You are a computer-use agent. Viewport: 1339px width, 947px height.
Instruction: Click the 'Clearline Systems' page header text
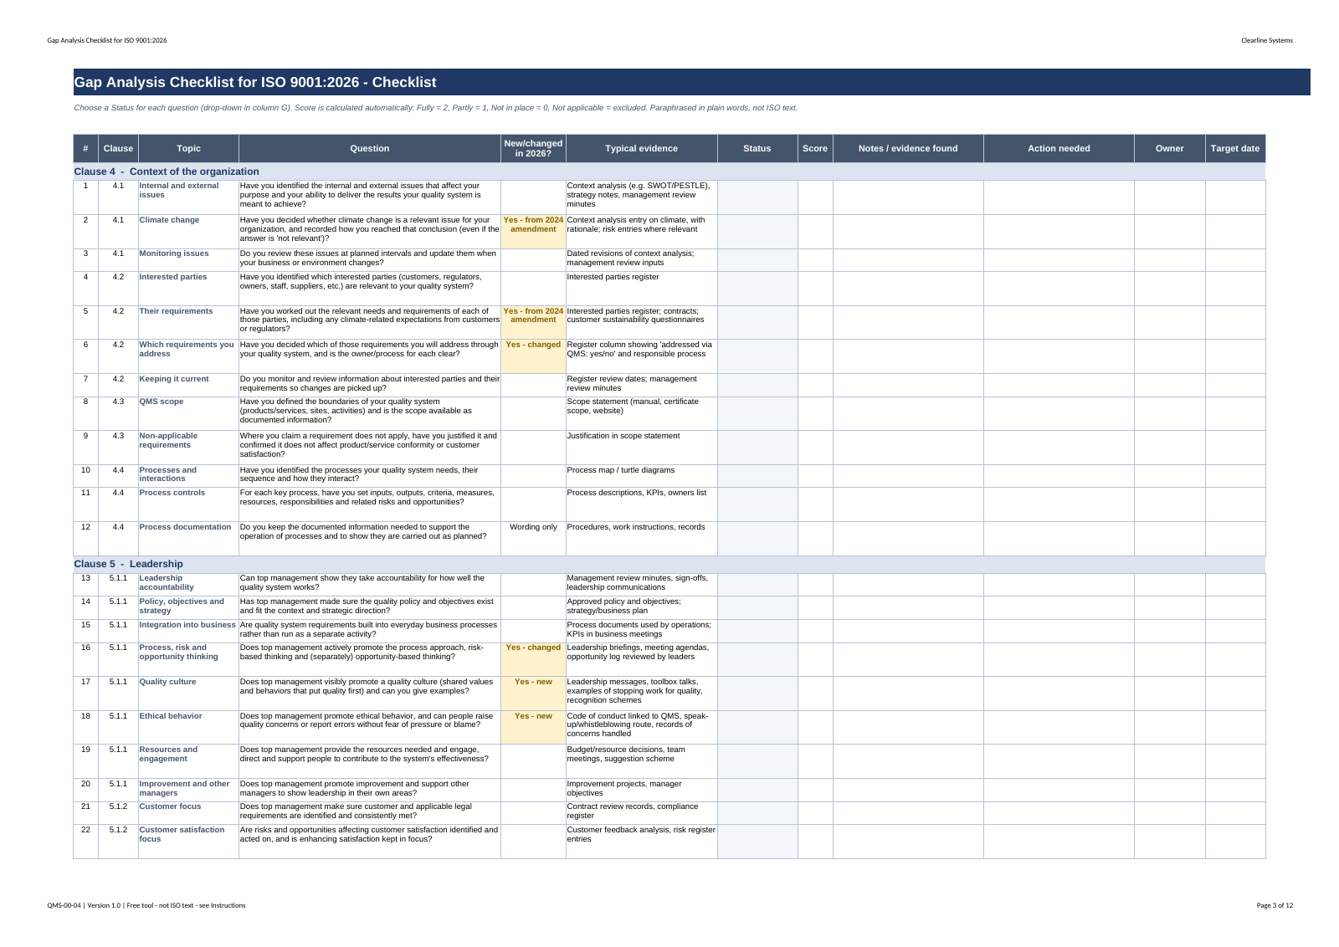1266,40
